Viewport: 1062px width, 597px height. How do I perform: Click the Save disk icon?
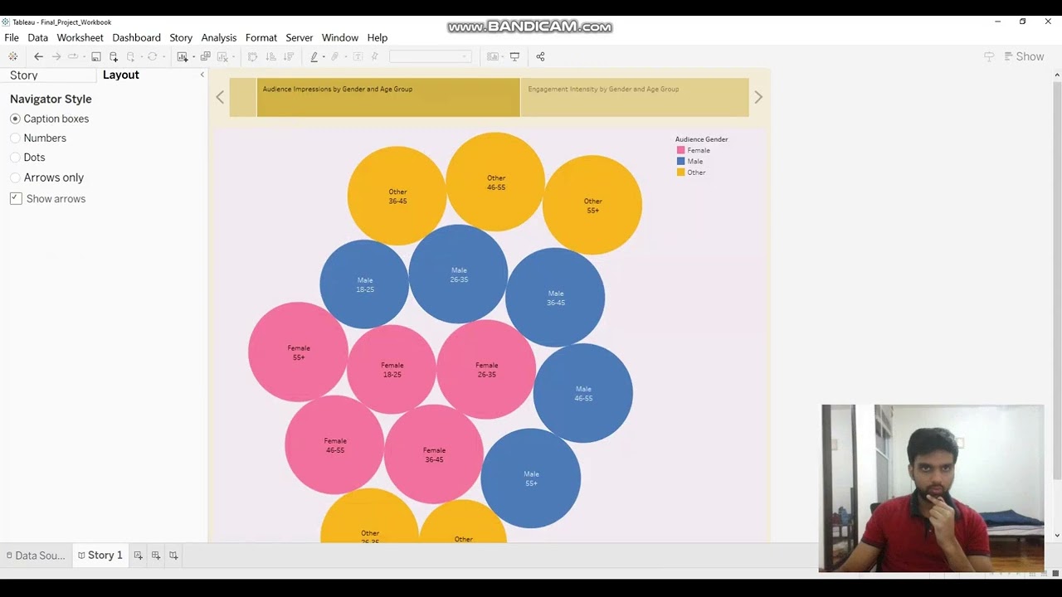click(x=96, y=56)
